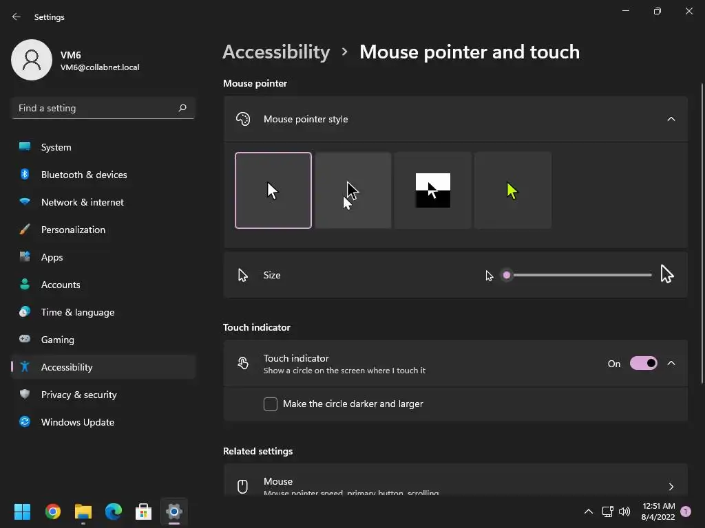Click the Apps icon in sidebar

point(25,257)
